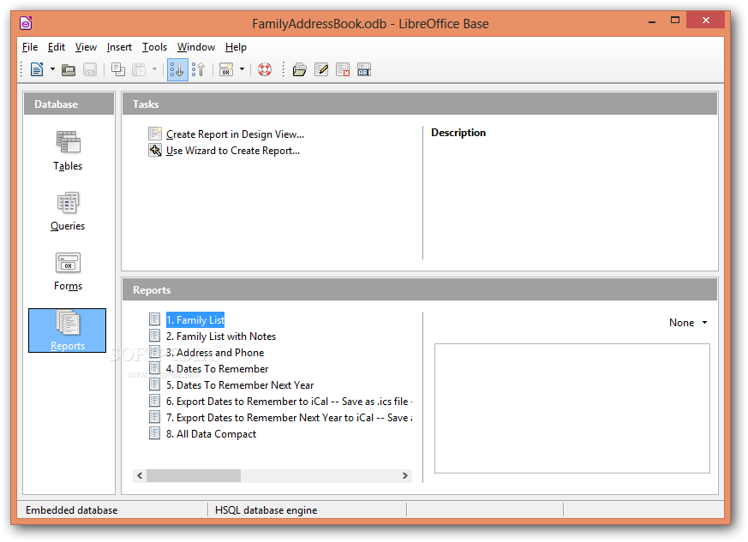
Task: Close the LibreOffice Base window
Action: [705, 20]
